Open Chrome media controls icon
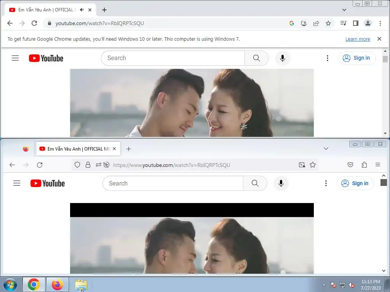390x292 pixels. pyautogui.click(x=343, y=23)
